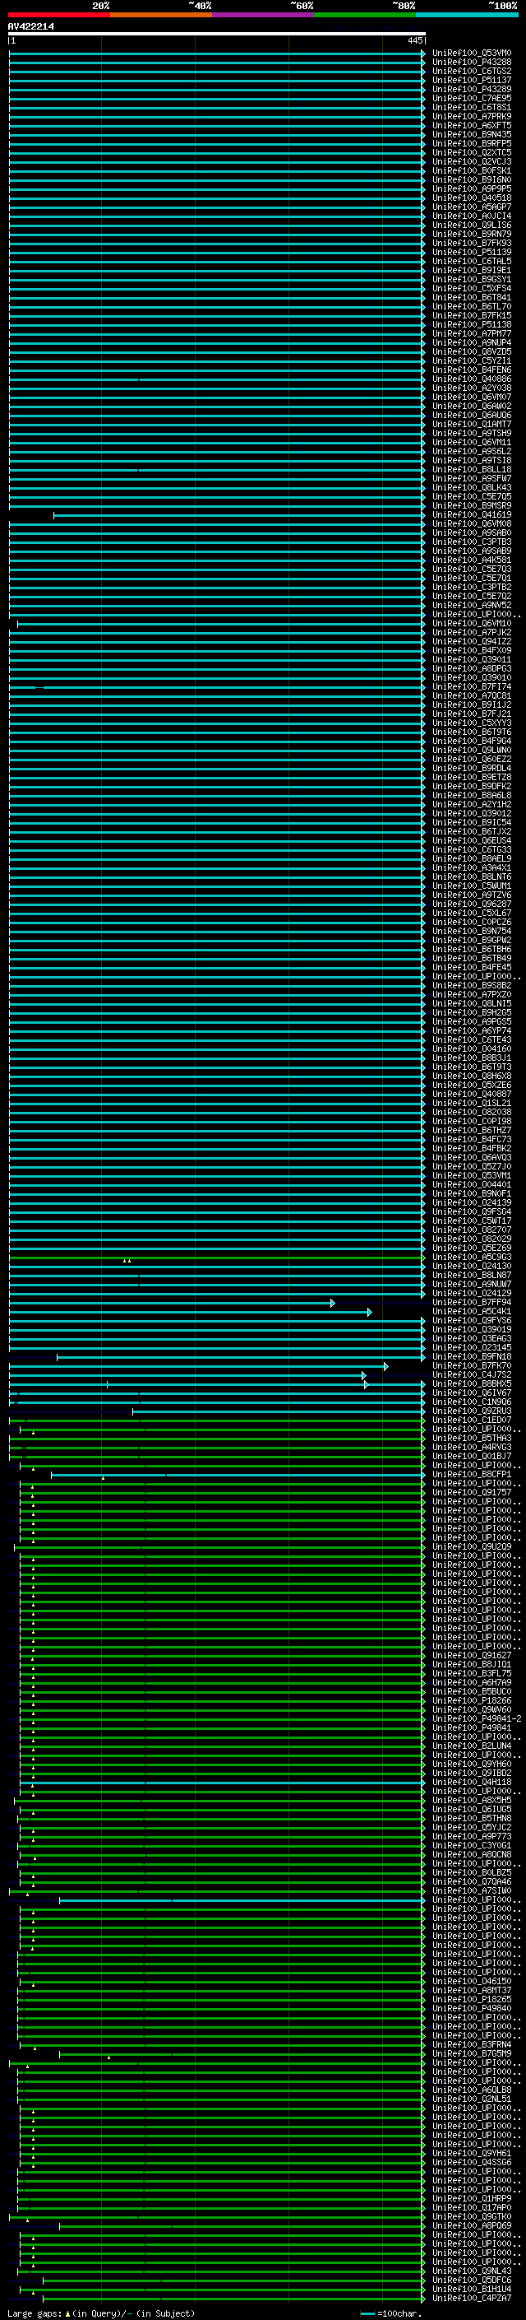Click the alignment bar for UniRef100_Q53VM0
Viewport: 526px width, 2320px height.
point(217,53)
